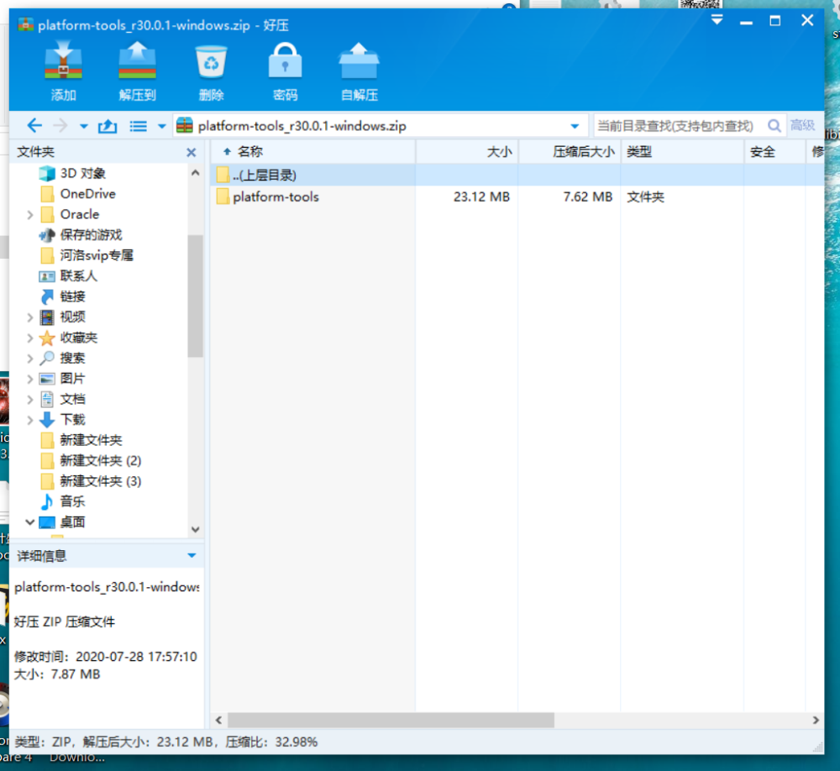Open the list view mode dropdown arrow
This screenshot has height=771, width=840.
tap(161, 127)
